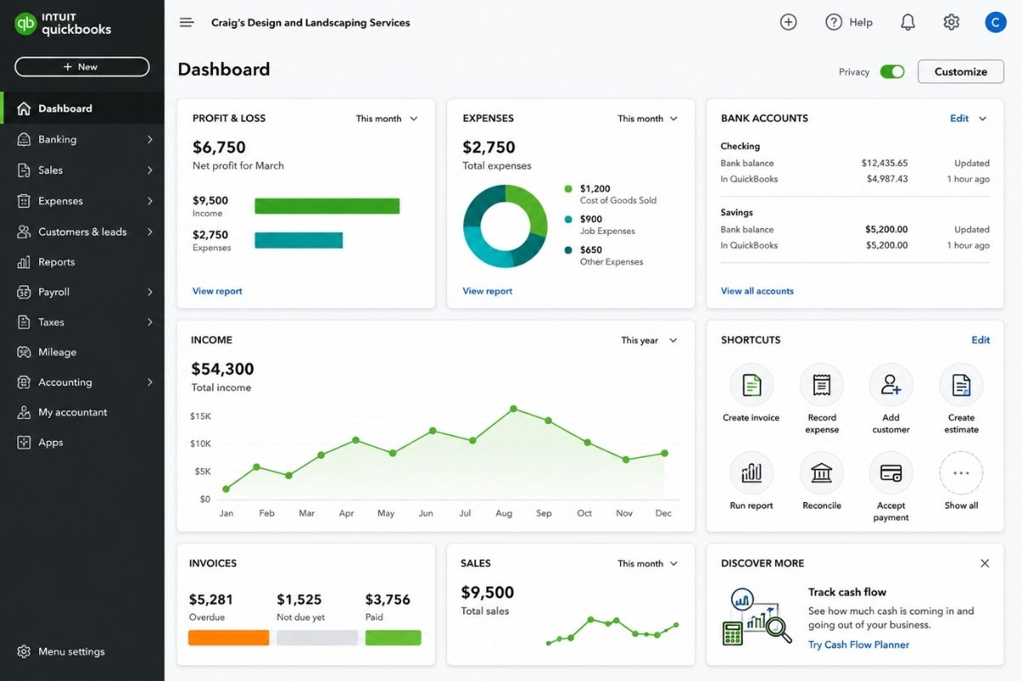This screenshot has width=1022, height=681.
Task: Click the Show all ellipsis icon
Action: 962,473
